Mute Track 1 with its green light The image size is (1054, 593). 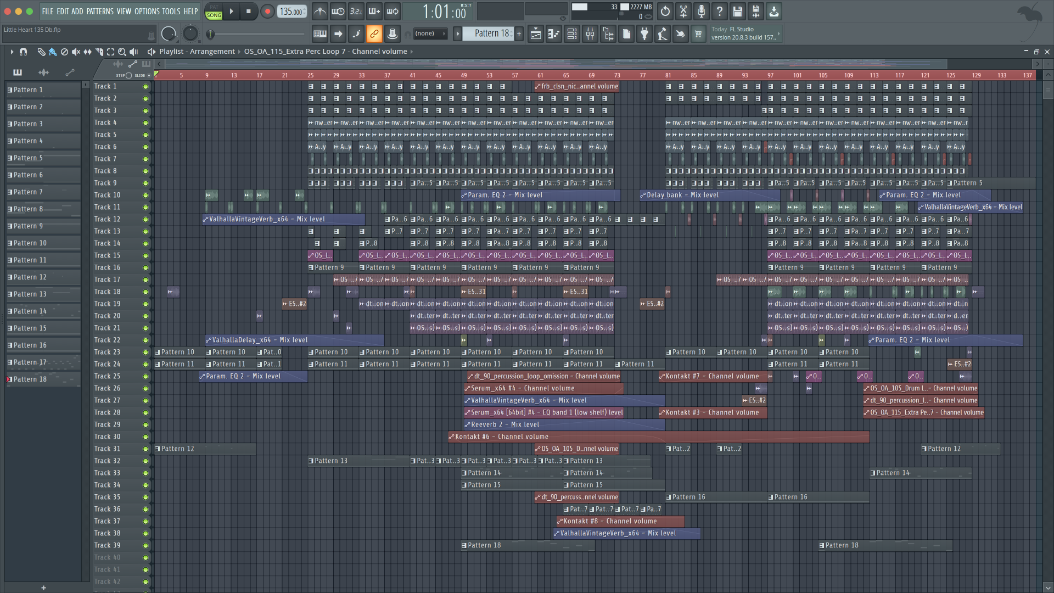tap(145, 87)
